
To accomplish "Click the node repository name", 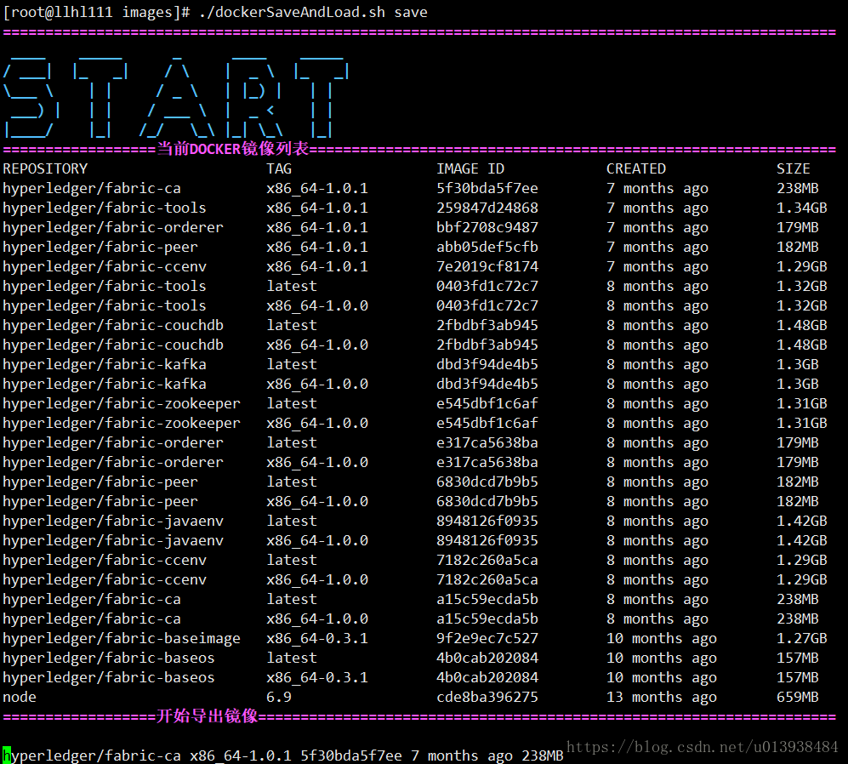I will point(19,697).
